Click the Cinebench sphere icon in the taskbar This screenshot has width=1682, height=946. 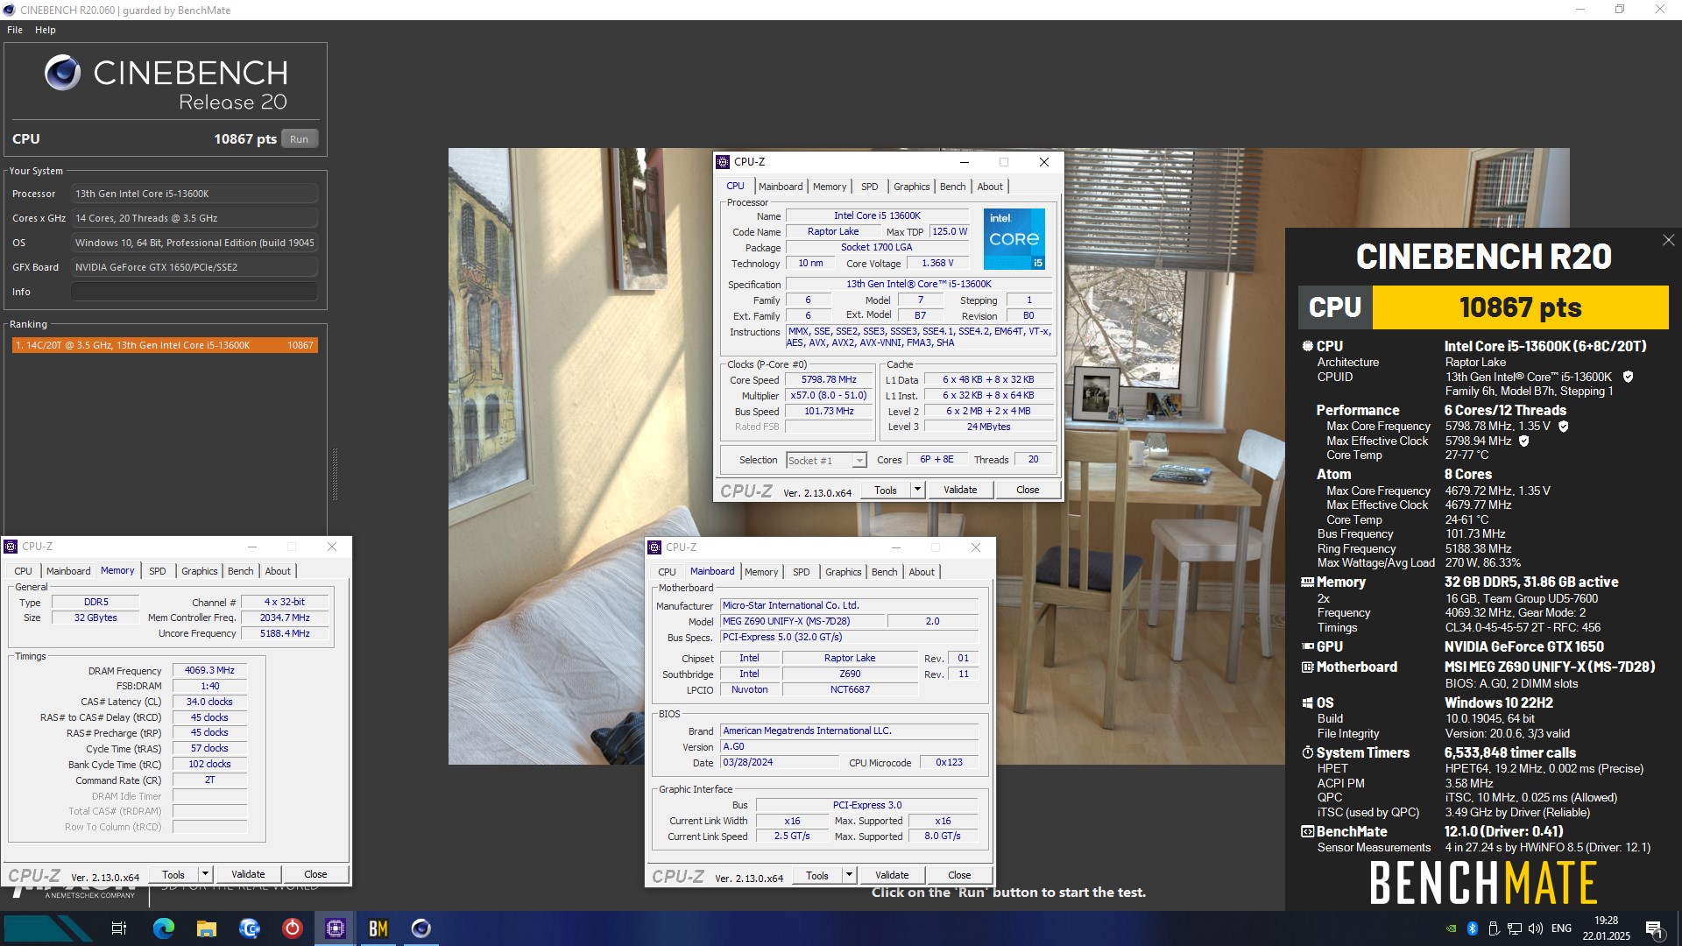pyautogui.click(x=421, y=928)
